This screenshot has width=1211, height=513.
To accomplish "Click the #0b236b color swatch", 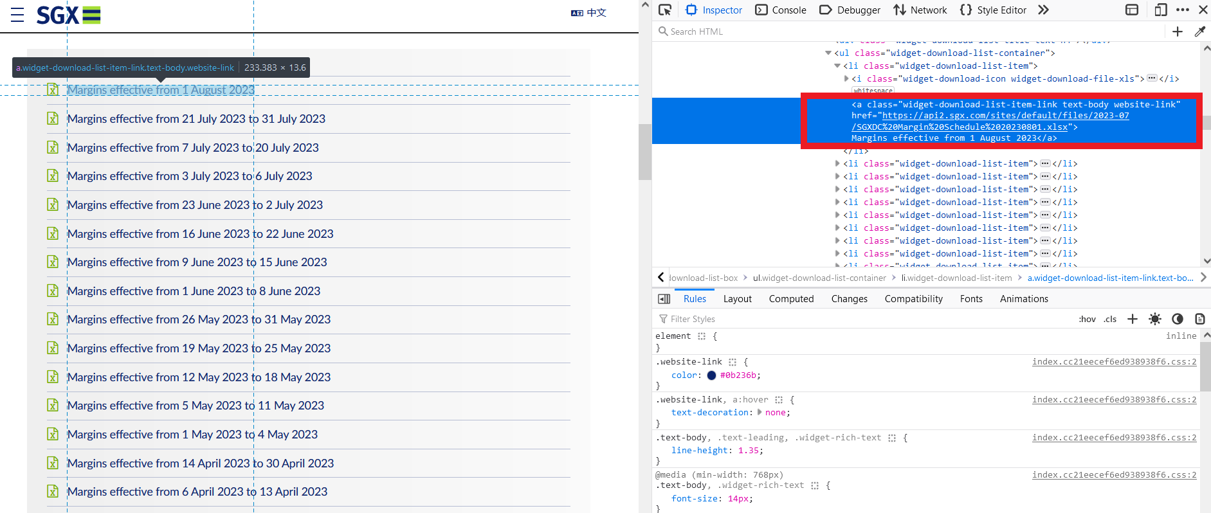I will click(711, 375).
